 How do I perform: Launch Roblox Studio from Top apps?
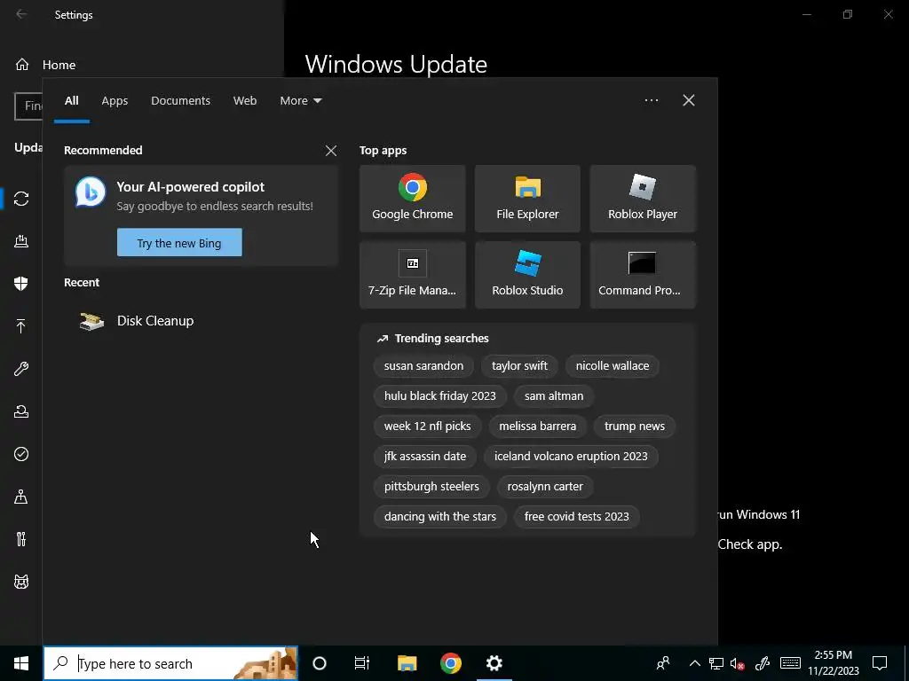(527, 275)
